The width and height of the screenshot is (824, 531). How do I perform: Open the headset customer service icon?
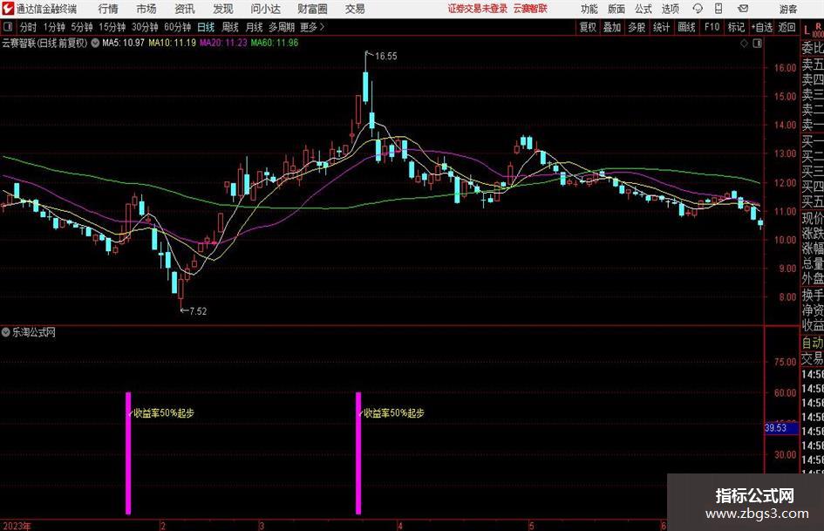click(x=698, y=9)
